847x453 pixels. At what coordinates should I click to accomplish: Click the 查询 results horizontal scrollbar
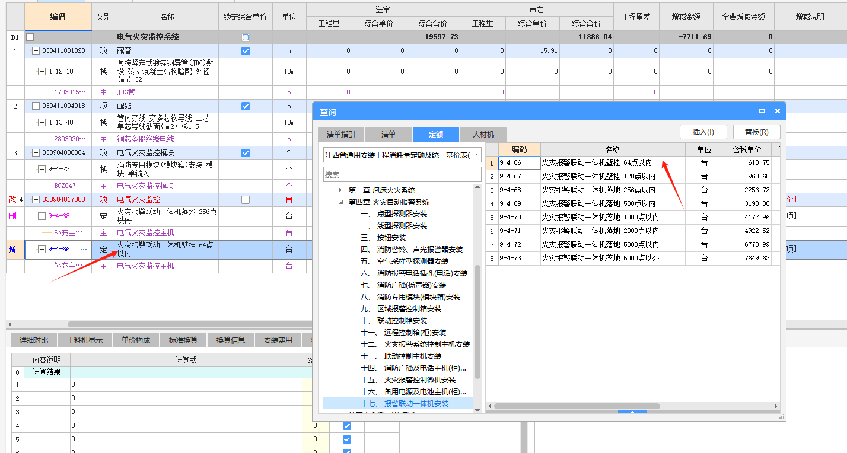point(577,406)
